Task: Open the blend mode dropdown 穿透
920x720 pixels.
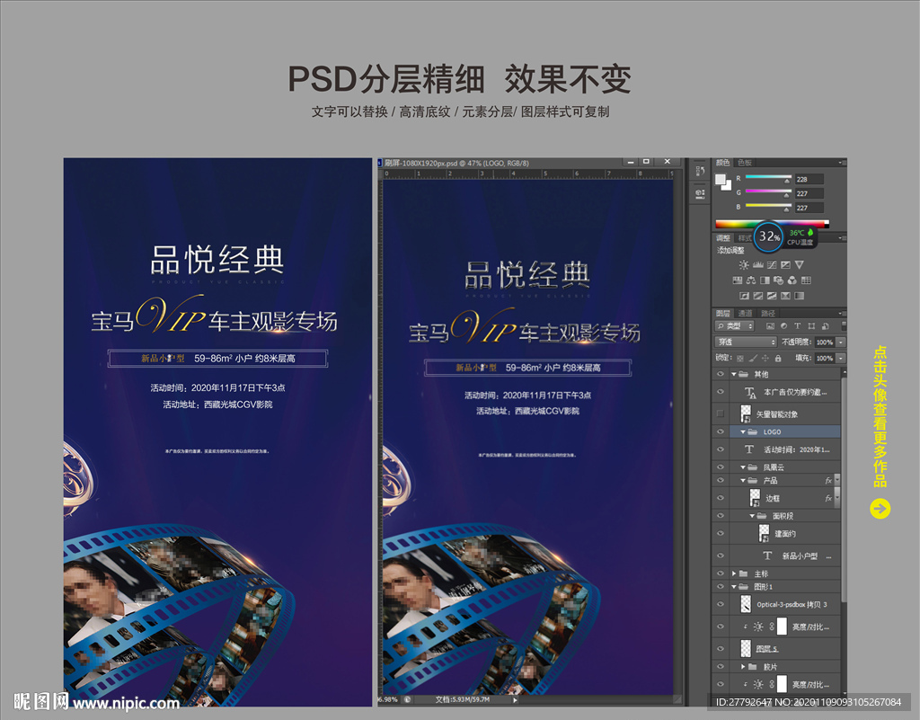Action: (747, 342)
